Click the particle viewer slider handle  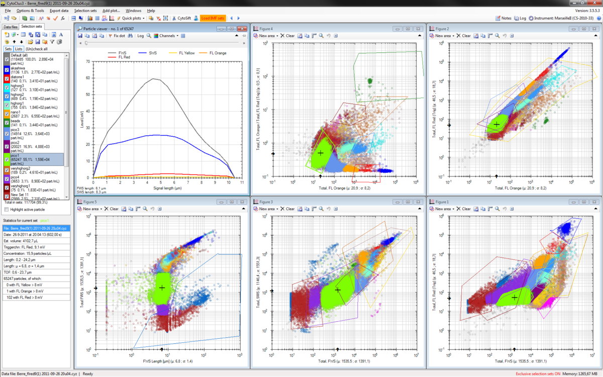tap(86, 43)
